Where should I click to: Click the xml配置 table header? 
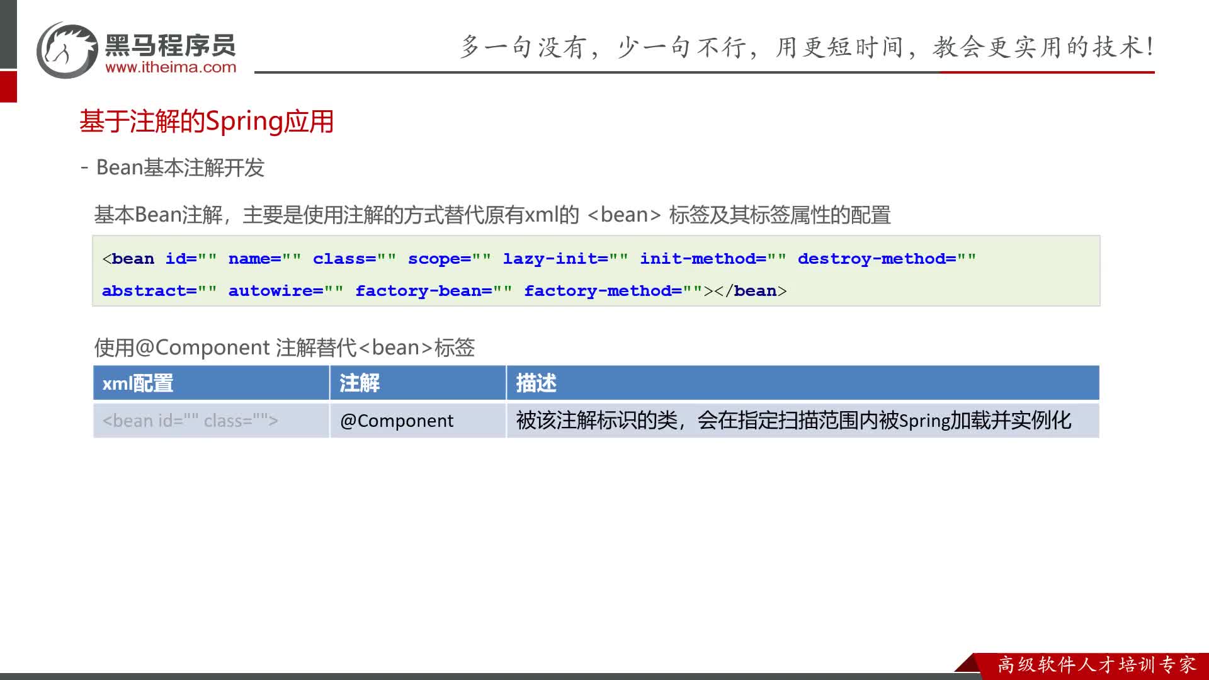point(211,383)
